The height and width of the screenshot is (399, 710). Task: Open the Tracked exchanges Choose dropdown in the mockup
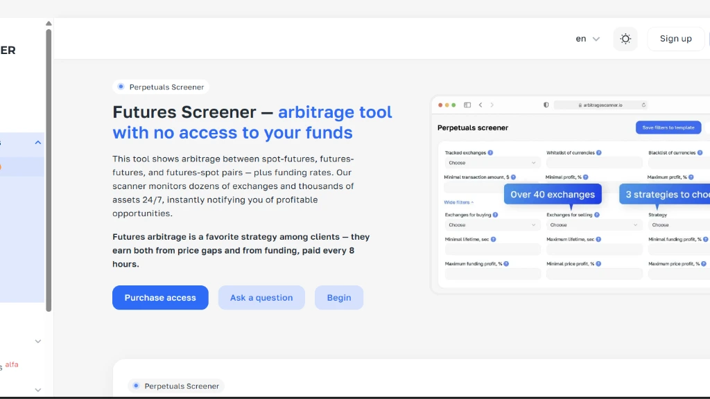click(492, 163)
